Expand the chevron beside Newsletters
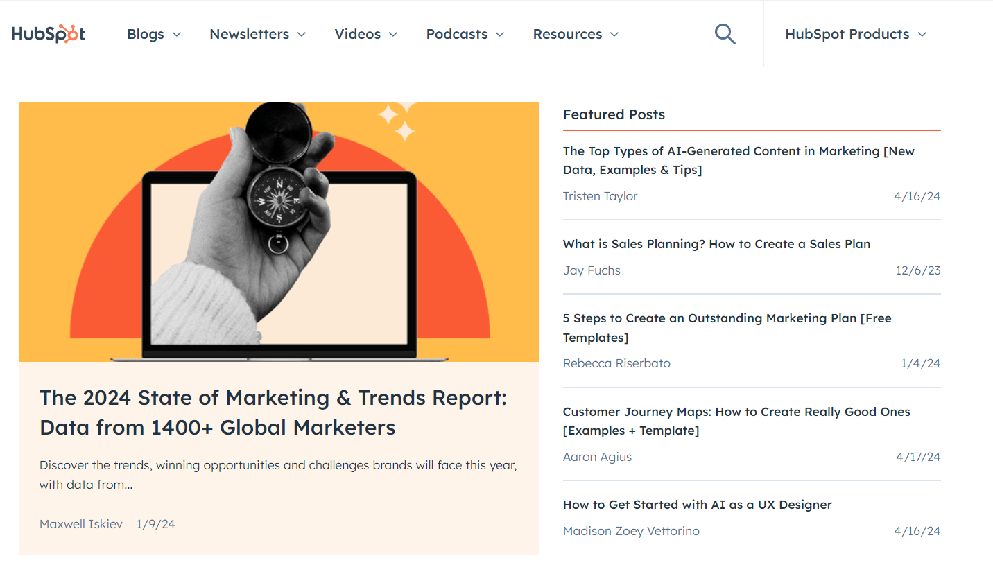Image resolution: width=993 pixels, height=565 pixels. click(301, 35)
